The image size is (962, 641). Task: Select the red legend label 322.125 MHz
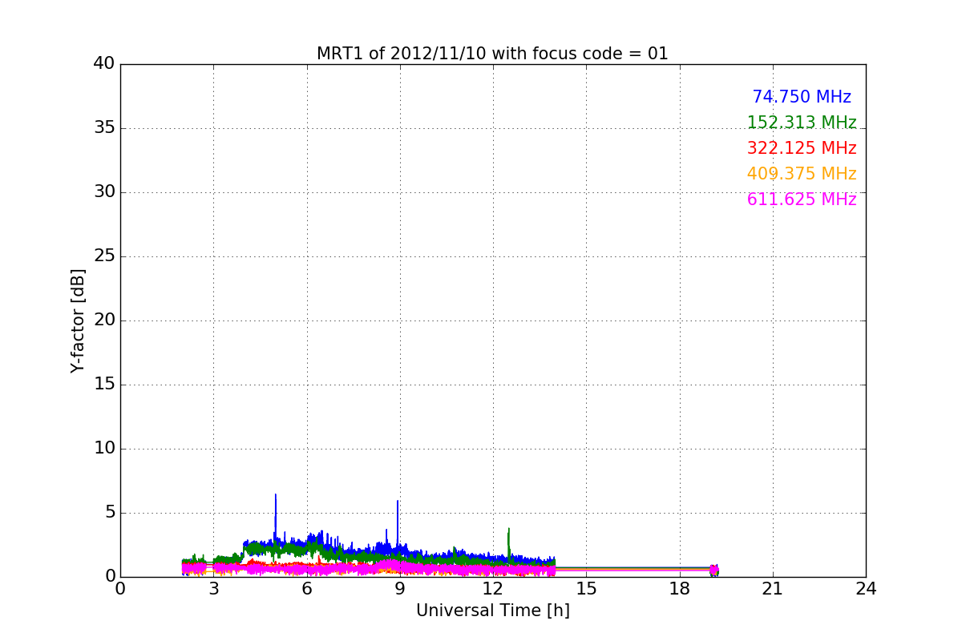[802, 148]
